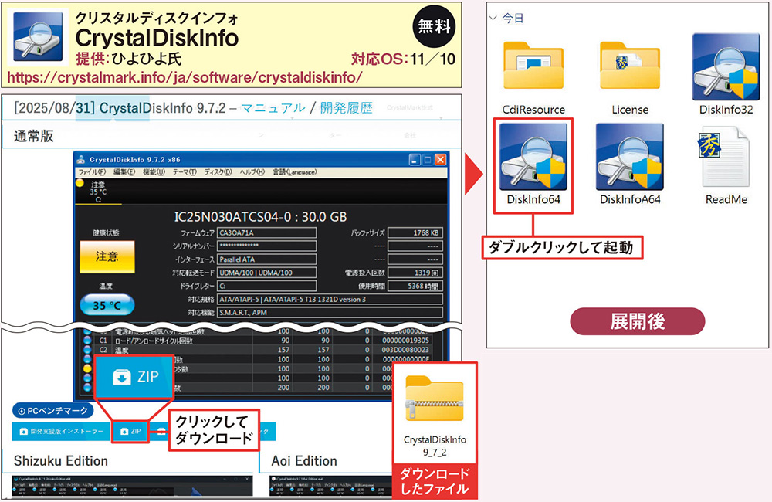The width and height of the screenshot is (772, 502).
Task: Minimize the CrystalDiskInfo 9.7.2 x86 window
Action: coord(415,160)
